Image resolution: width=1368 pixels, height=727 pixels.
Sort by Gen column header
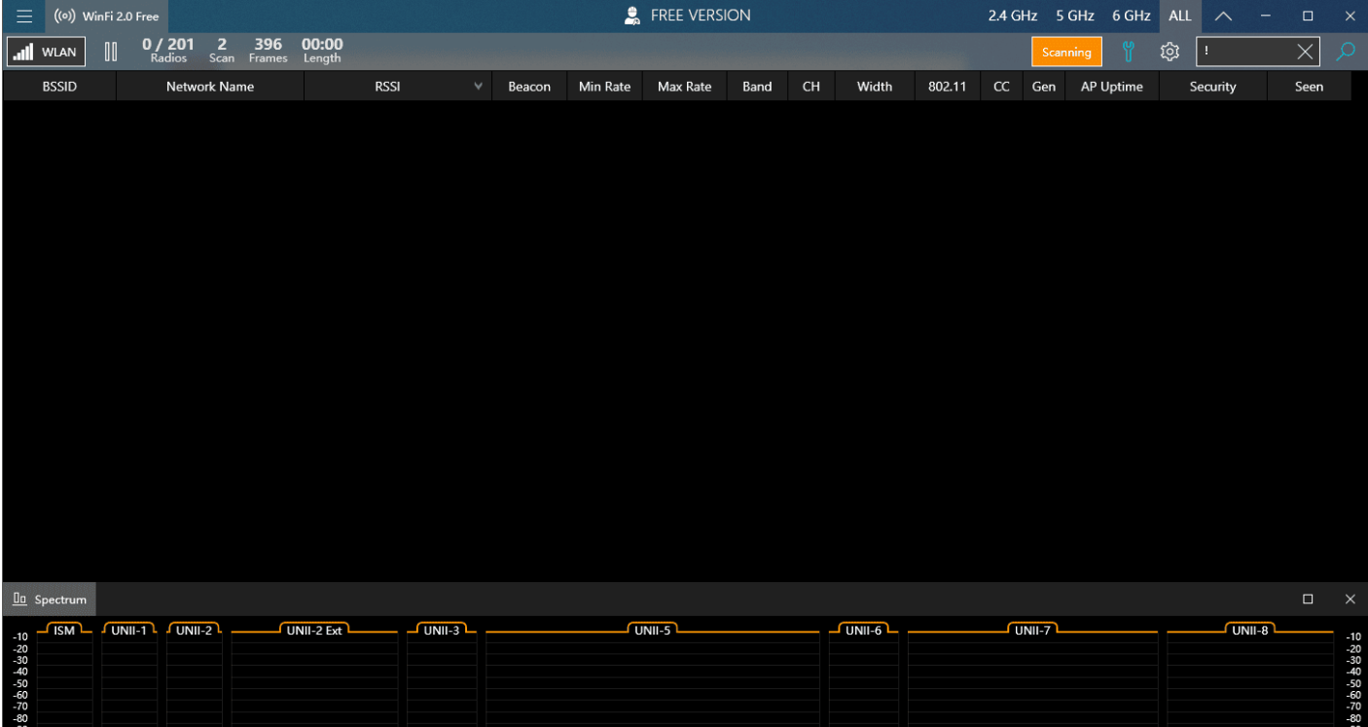tap(1043, 87)
